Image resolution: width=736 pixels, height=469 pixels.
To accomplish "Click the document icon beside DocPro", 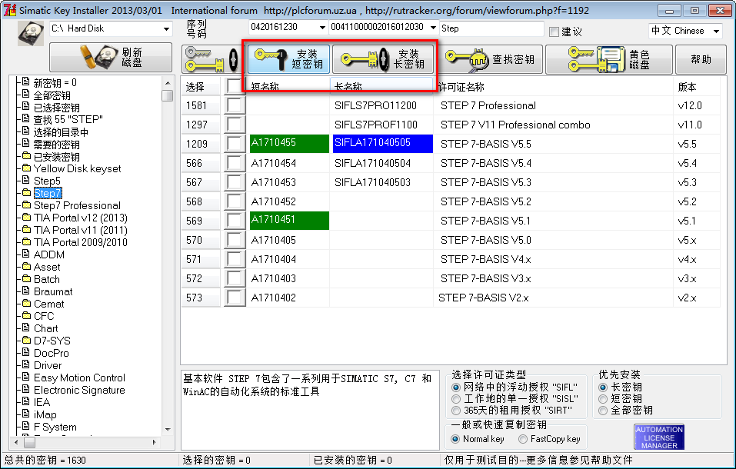I will click(26, 352).
